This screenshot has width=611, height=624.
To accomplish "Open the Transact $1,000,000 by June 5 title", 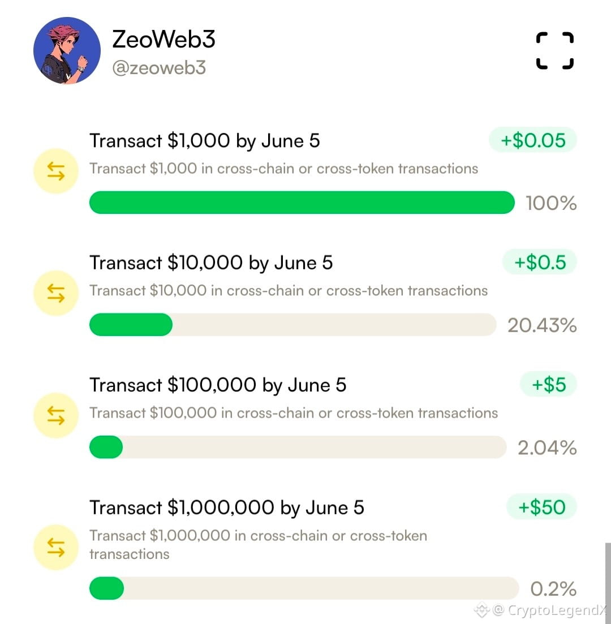I will pyautogui.click(x=226, y=508).
